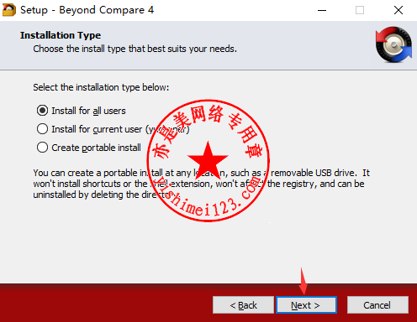Click the 'Installation Type' heading
The width and height of the screenshot is (417, 322).
(x=61, y=35)
